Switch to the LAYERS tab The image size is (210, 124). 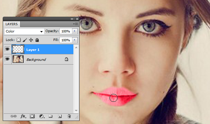click(12, 24)
